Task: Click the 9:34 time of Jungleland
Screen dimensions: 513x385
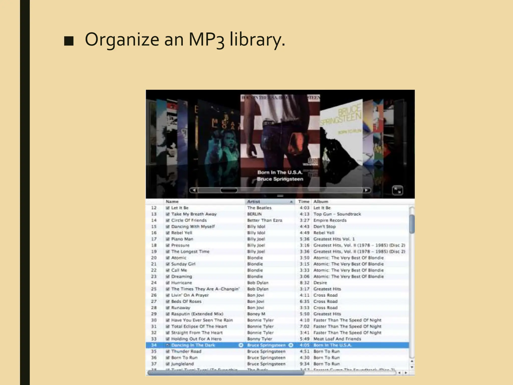Action: coord(305,364)
